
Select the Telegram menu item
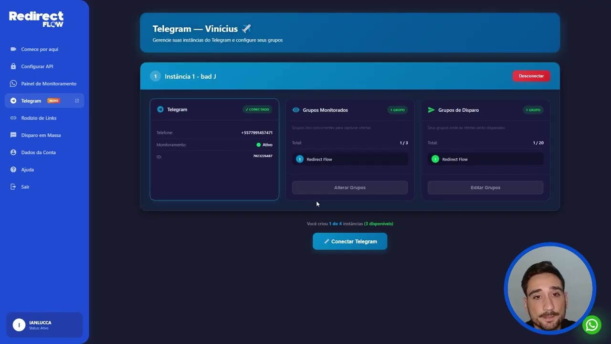[44, 101]
